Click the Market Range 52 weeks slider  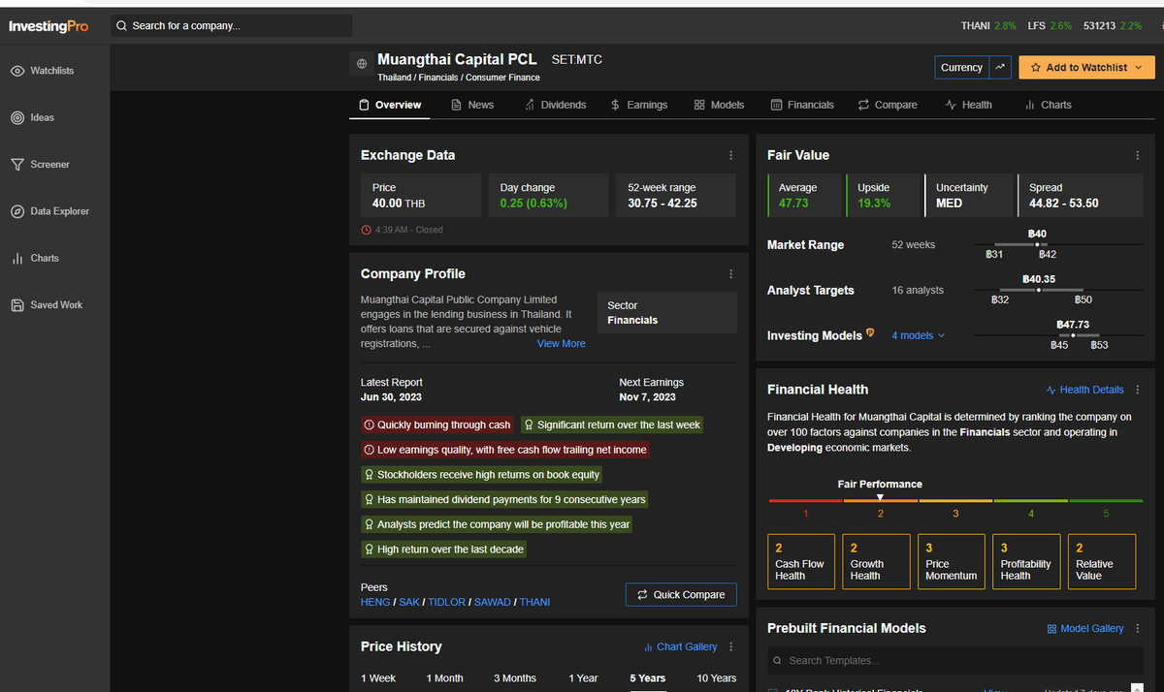point(1057,244)
